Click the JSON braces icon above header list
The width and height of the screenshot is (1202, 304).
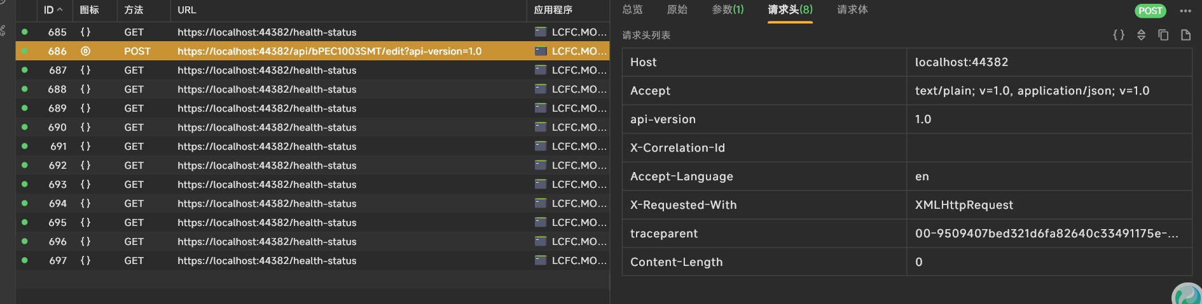[x=1119, y=35]
